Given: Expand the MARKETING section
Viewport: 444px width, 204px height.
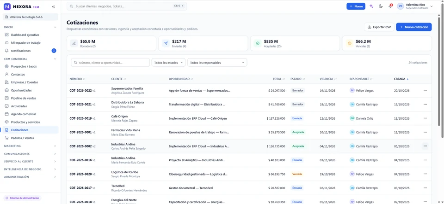Looking at the screenshot, I should click(55, 146).
